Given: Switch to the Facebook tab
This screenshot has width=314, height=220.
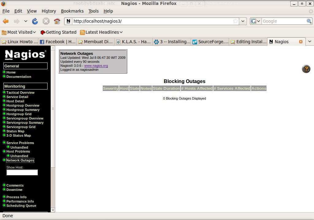Looking at the screenshot, I should 58,42.
